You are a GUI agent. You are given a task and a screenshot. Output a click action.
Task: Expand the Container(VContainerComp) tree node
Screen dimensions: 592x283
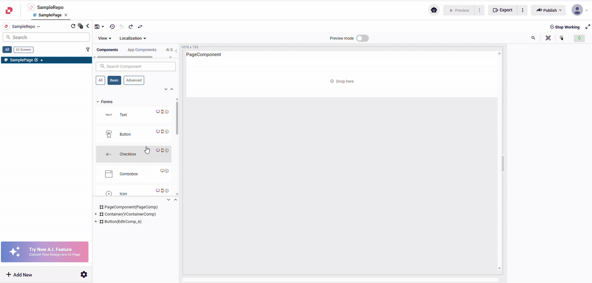96,214
